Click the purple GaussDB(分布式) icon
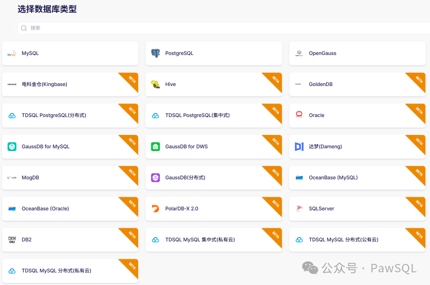The height and width of the screenshot is (285, 430). [156, 178]
